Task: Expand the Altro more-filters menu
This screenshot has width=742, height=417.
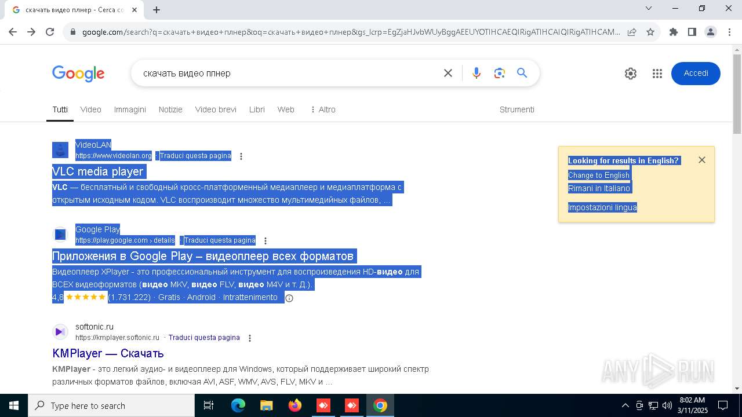Action: point(323,109)
